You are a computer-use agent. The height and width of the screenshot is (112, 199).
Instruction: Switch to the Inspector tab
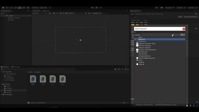point(135,11)
